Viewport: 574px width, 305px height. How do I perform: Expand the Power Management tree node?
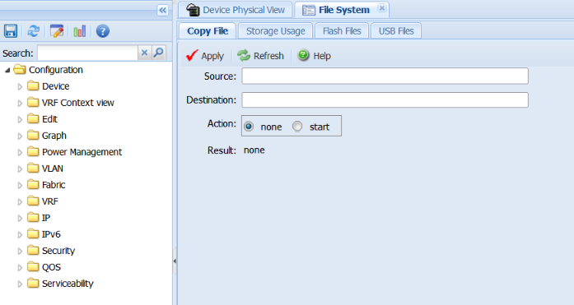coord(20,152)
